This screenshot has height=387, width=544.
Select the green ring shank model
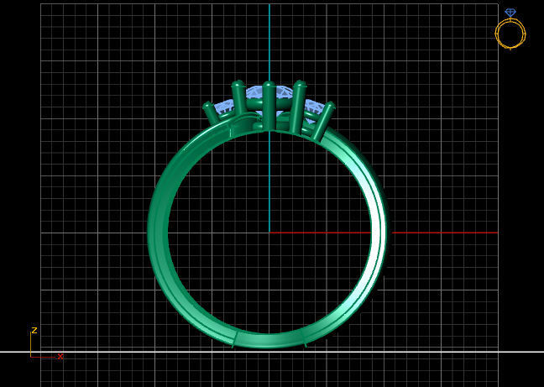coord(158,233)
